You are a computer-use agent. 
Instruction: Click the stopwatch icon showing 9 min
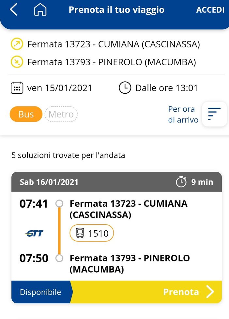click(182, 182)
